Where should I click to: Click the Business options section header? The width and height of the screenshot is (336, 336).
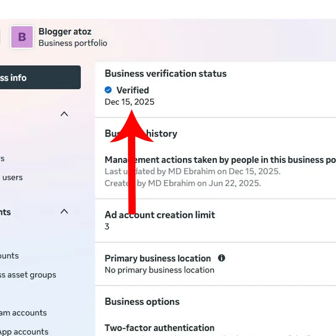click(x=142, y=302)
